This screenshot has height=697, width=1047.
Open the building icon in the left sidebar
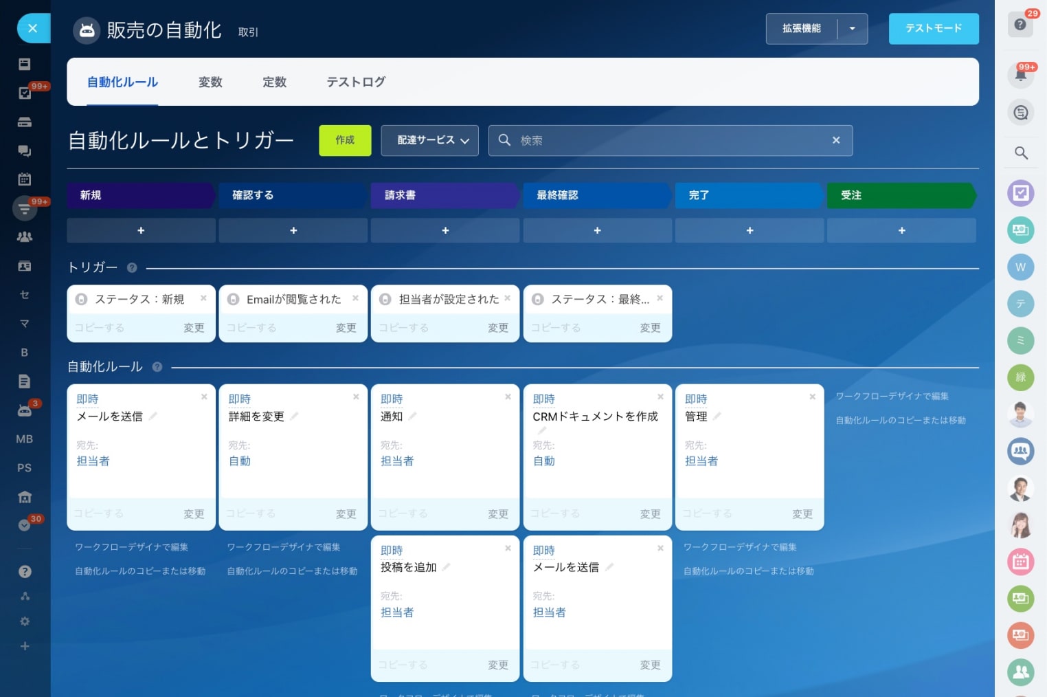click(x=25, y=497)
